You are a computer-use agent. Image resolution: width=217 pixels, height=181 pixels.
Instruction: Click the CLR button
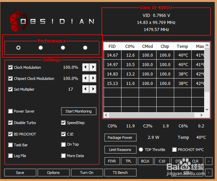pyautogui.click(x=195, y=161)
